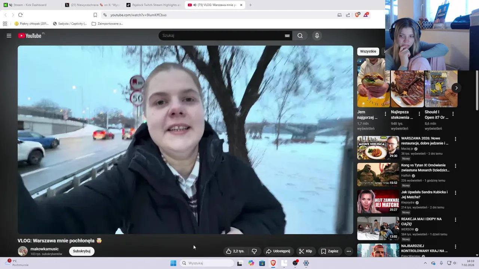Switch to Pajalock Twitch Stream Highlights tab
The image size is (479, 269).
[x=153, y=5]
